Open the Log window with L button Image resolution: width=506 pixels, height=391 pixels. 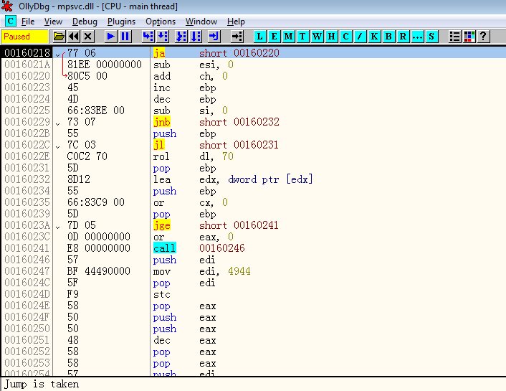pyautogui.click(x=259, y=36)
